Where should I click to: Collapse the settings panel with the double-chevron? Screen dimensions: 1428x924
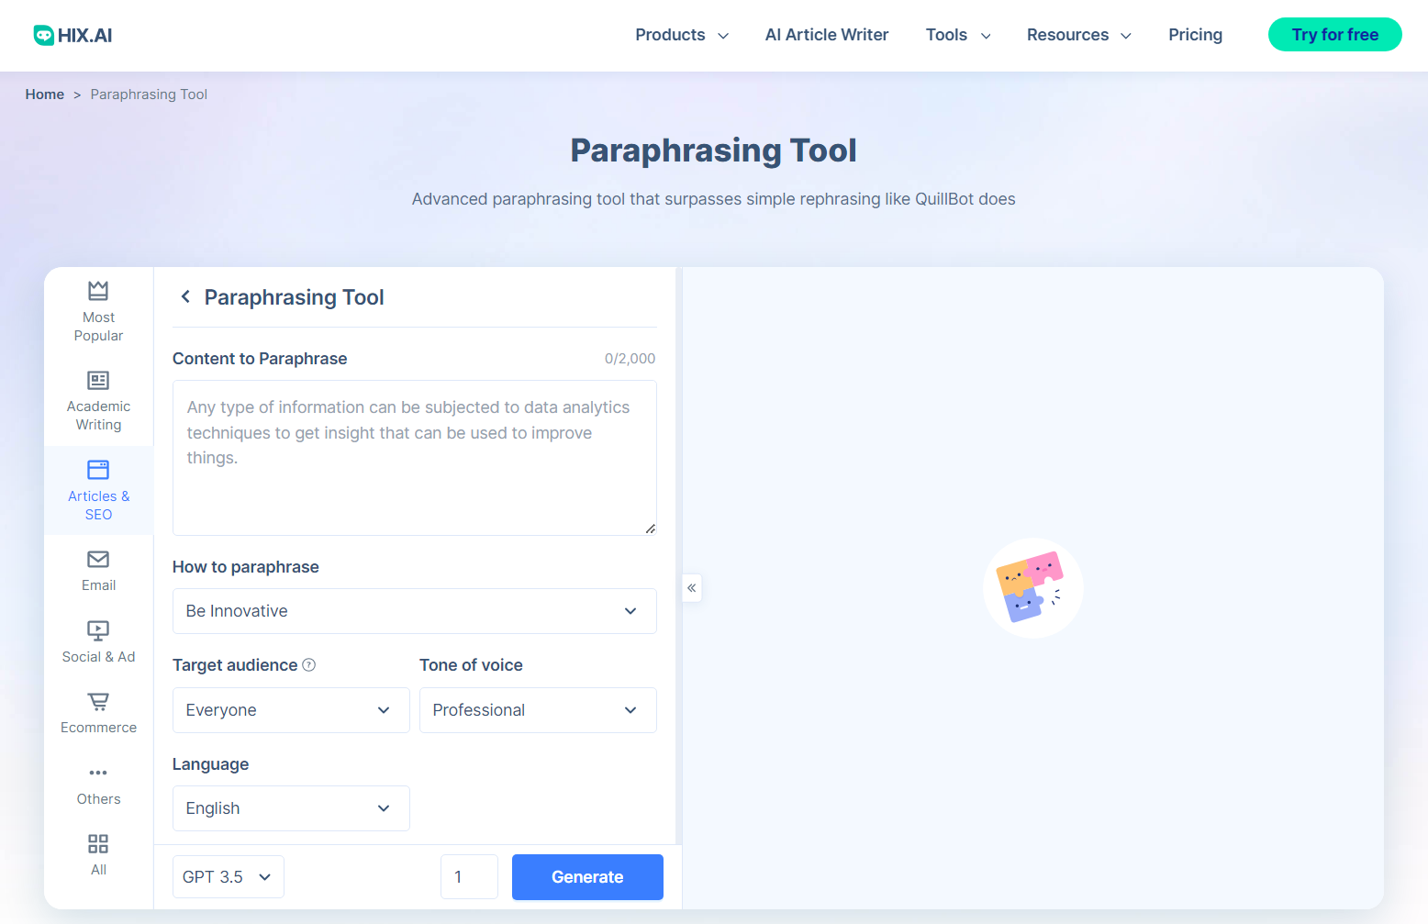pyautogui.click(x=691, y=588)
